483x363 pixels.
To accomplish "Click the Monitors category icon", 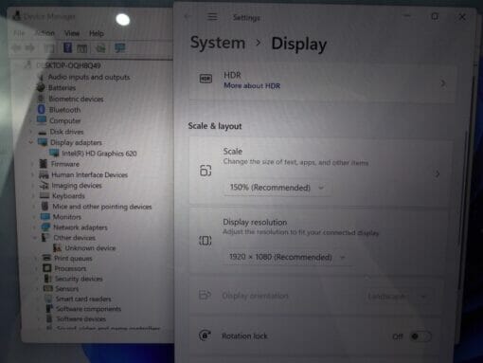I will (45, 217).
